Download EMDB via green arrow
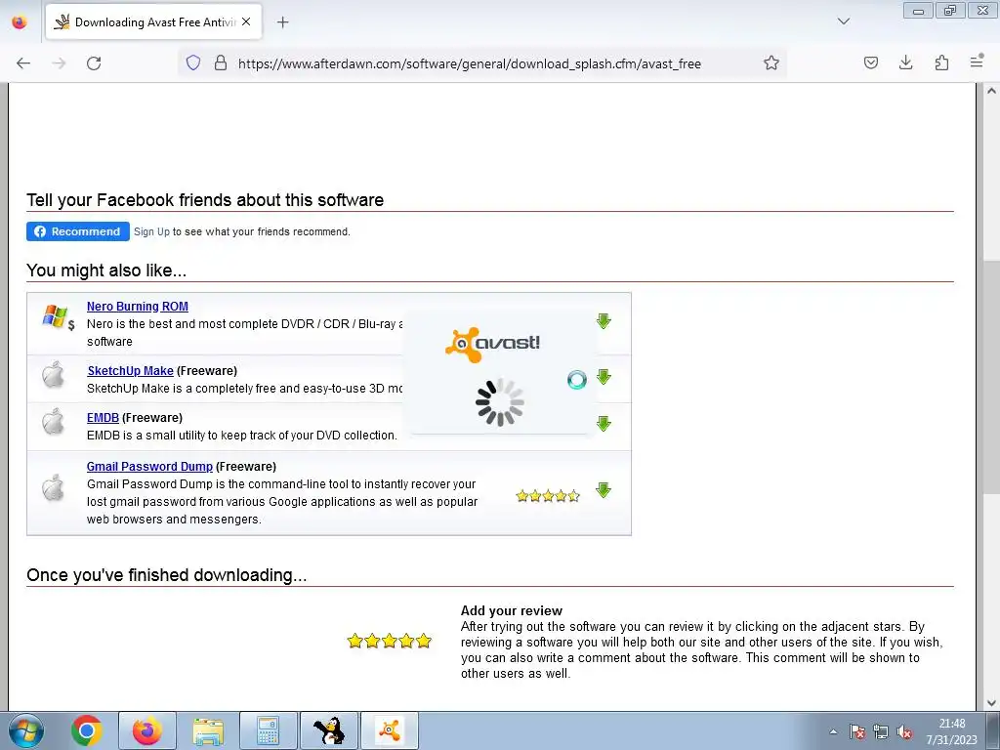The width and height of the screenshot is (1000, 750). tap(604, 424)
